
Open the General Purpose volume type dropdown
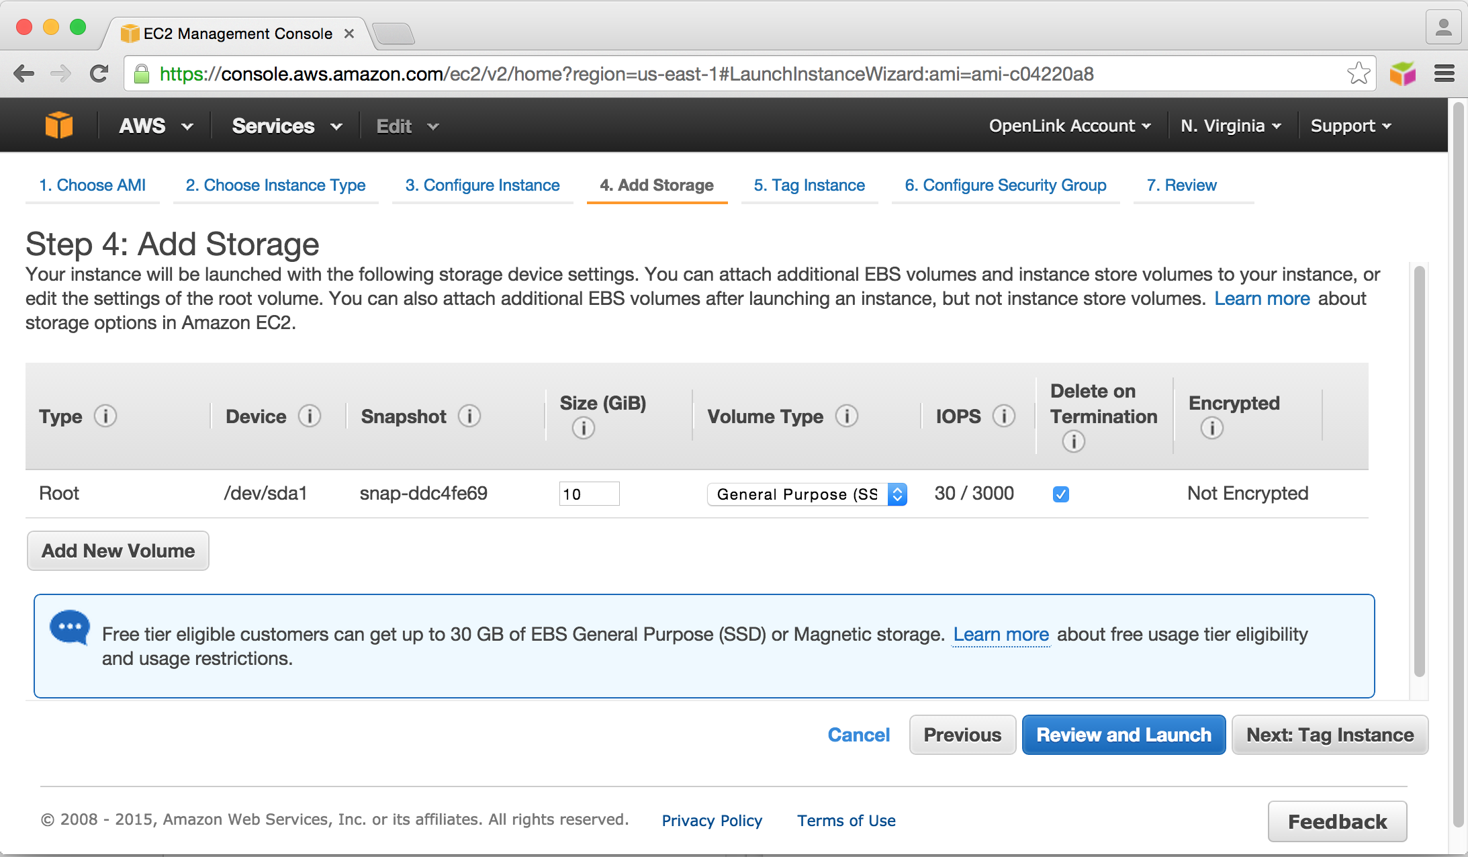pos(807,494)
